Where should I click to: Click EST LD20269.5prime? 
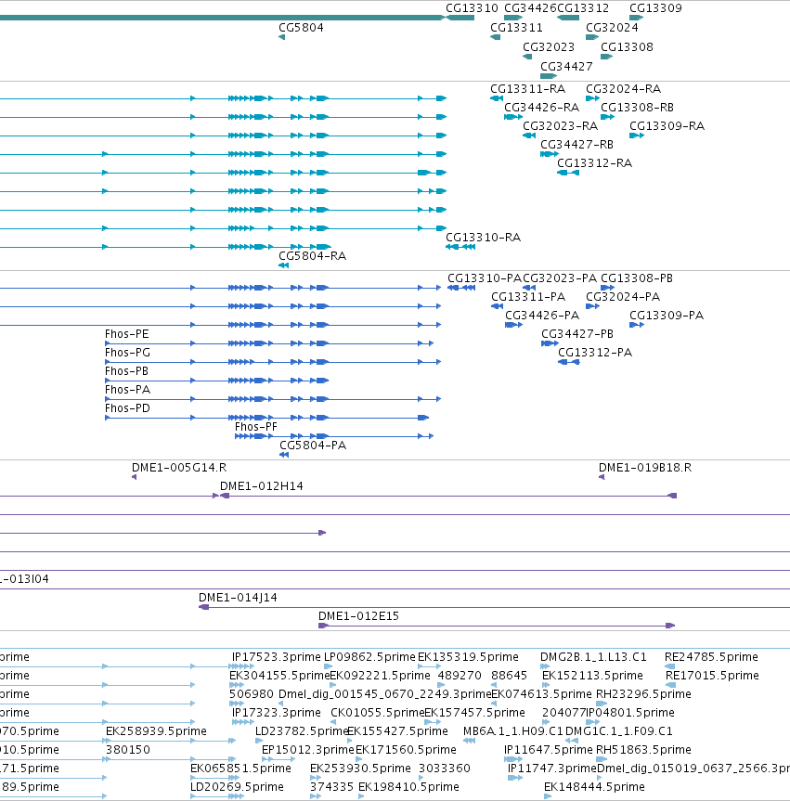pos(237,787)
